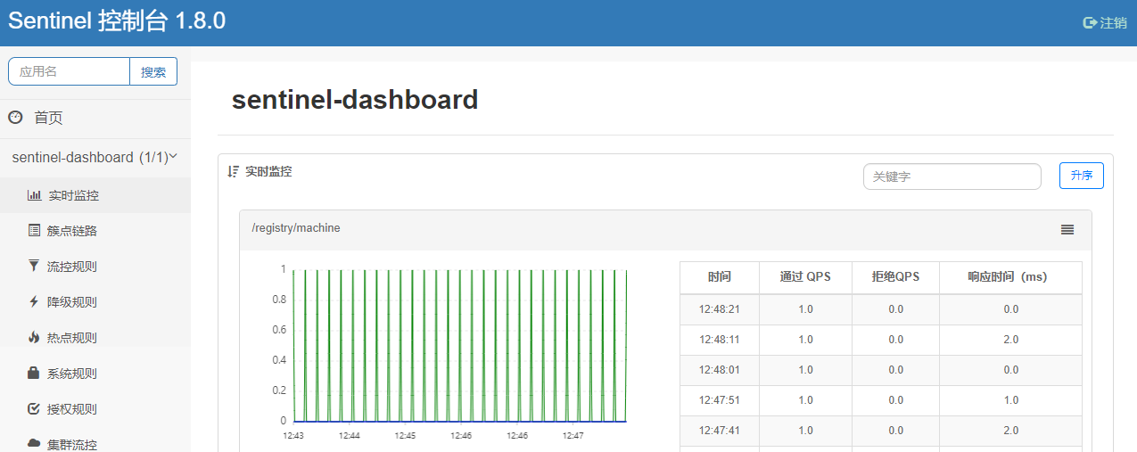Click the lock icon for 系统规则

click(x=34, y=373)
